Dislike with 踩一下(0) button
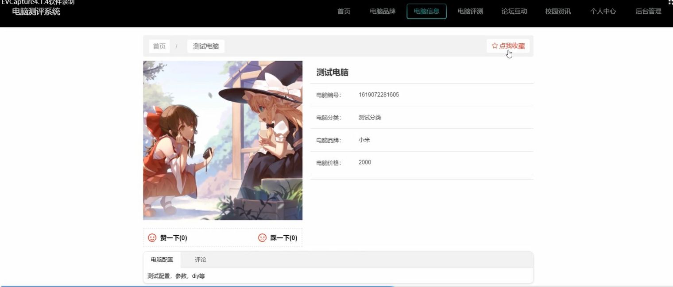 click(x=278, y=238)
